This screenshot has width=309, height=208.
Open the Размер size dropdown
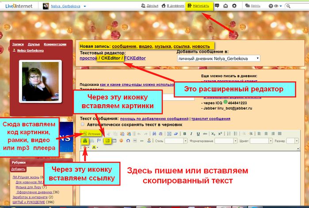(x=293, y=141)
